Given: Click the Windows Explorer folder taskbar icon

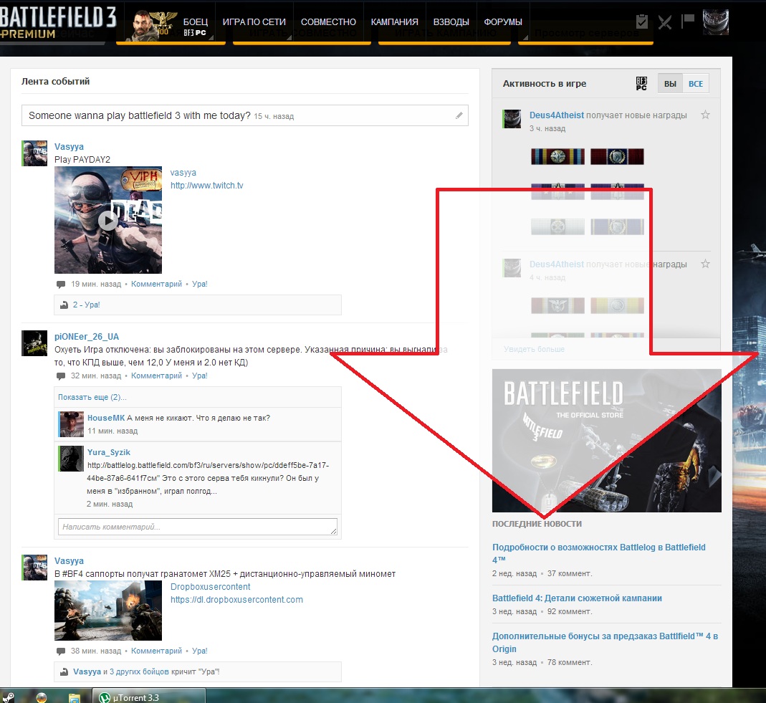Looking at the screenshot, I should pyautogui.click(x=74, y=698).
